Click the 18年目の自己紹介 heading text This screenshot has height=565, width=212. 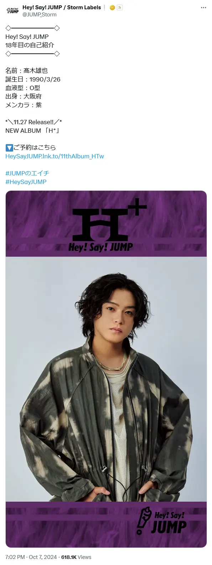tap(30, 45)
